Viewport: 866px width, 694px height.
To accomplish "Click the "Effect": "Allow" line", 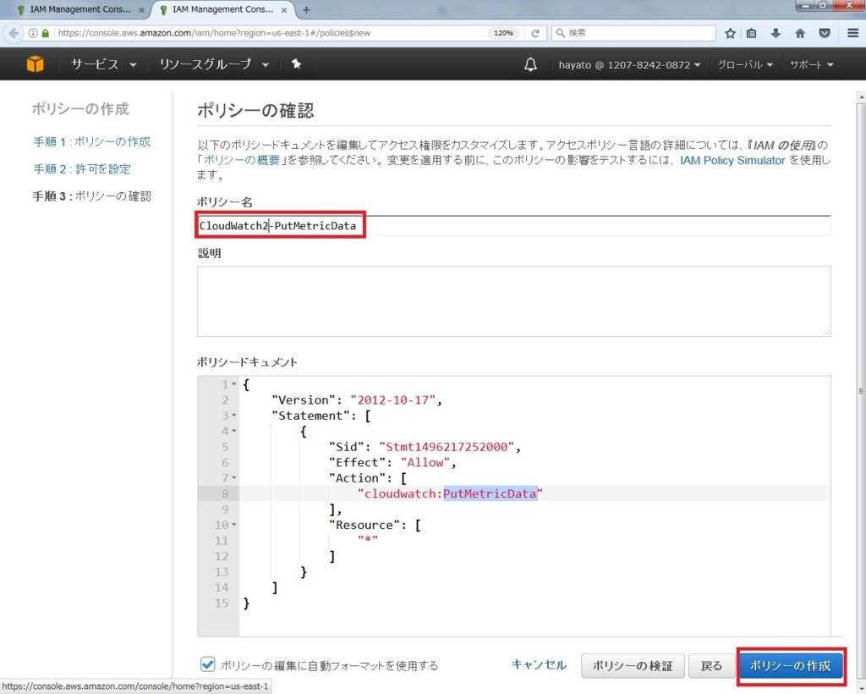I will pyautogui.click(x=392, y=462).
